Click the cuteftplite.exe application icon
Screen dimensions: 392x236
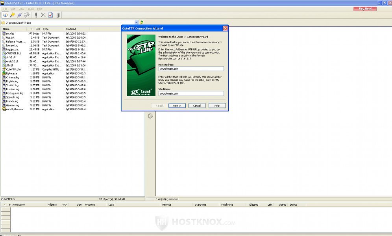pos(4,109)
